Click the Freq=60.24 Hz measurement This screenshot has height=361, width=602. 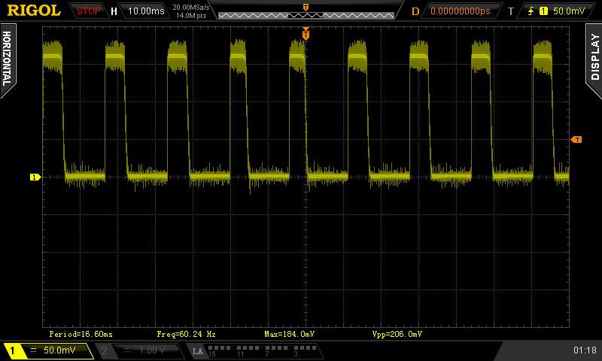(186, 334)
